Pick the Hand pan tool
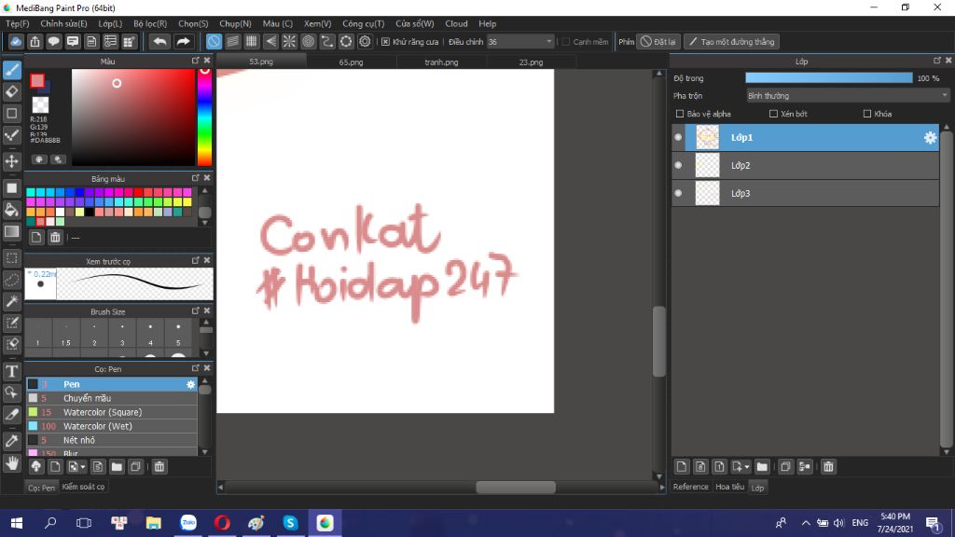 click(x=11, y=463)
